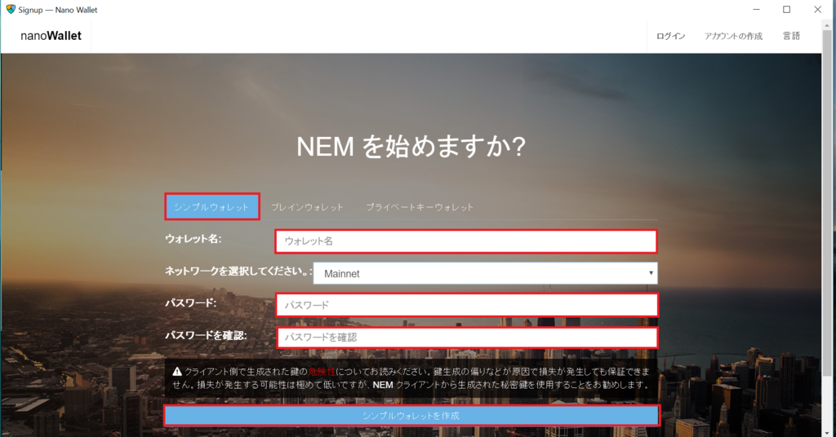Select the シンプルウォレット tab
836x437 pixels.
211,206
